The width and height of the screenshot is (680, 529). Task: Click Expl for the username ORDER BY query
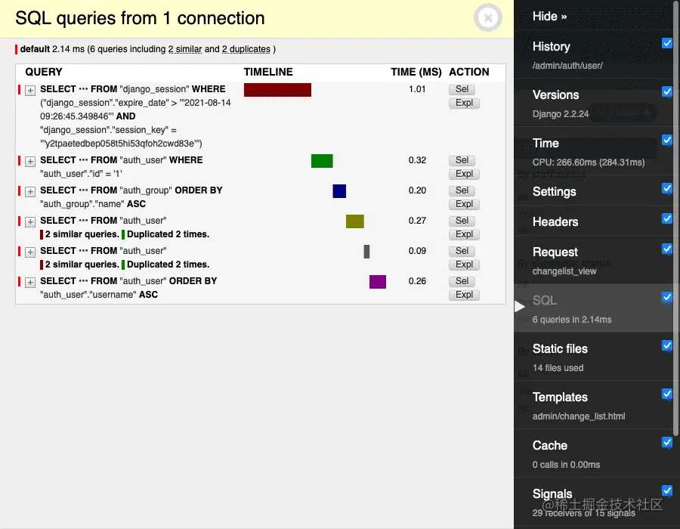click(464, 295)
